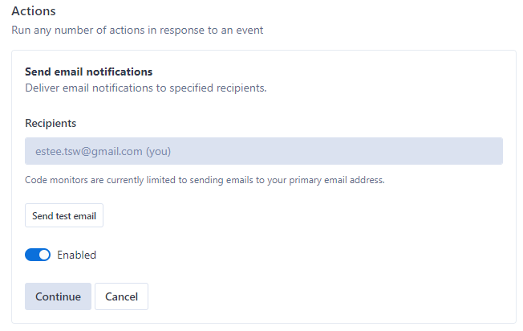
Task: Toggle the Enabled switch off
Action: coord(38,255)
